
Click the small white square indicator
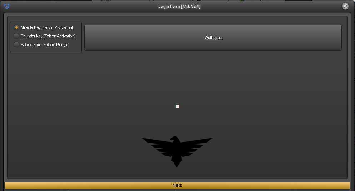pos(177,107)
